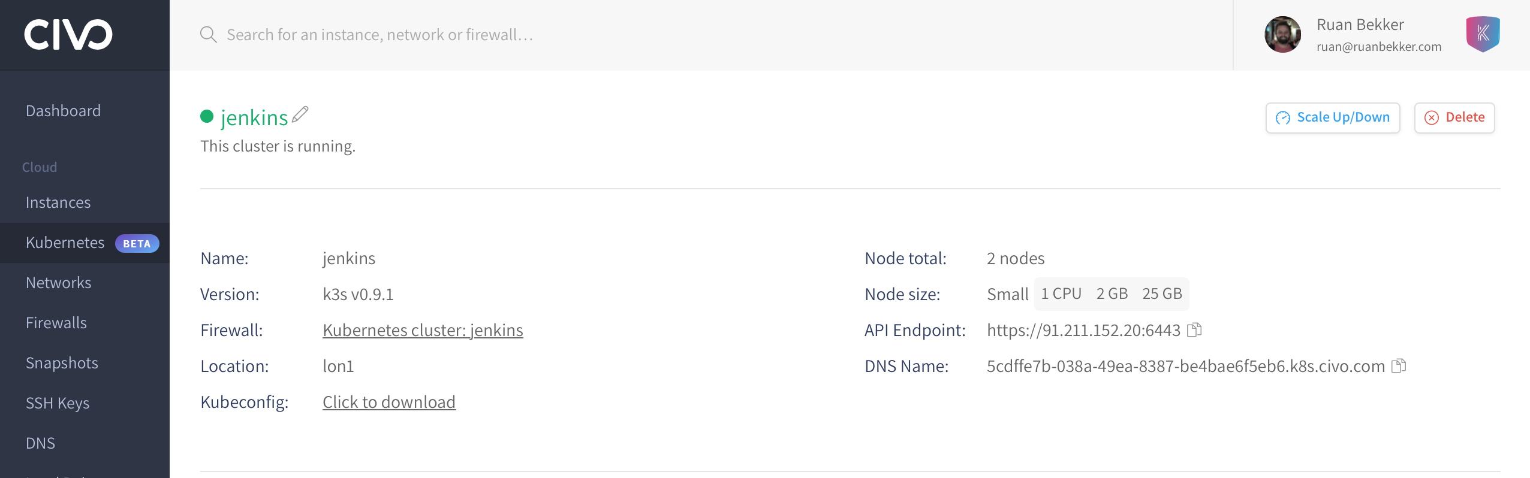Click the Scale Up/Down button
The width and height of the screenshot is (1530, 478).
(x=1333, y=117)
